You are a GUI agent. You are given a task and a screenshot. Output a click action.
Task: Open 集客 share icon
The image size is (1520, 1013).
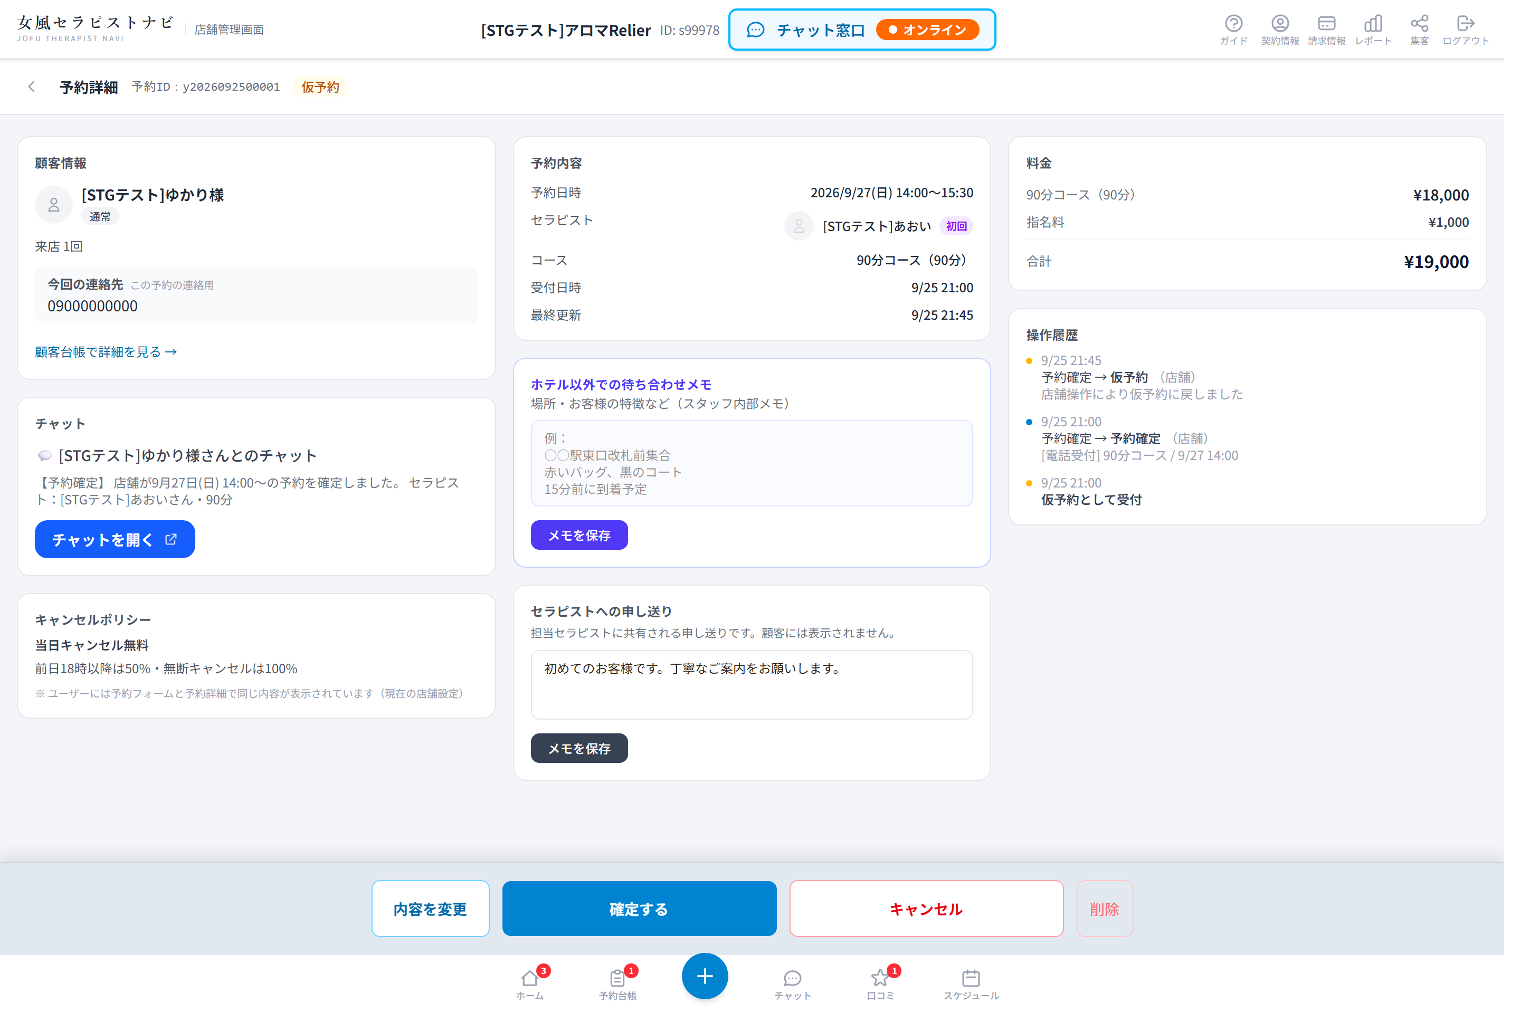click(1434, 30)
